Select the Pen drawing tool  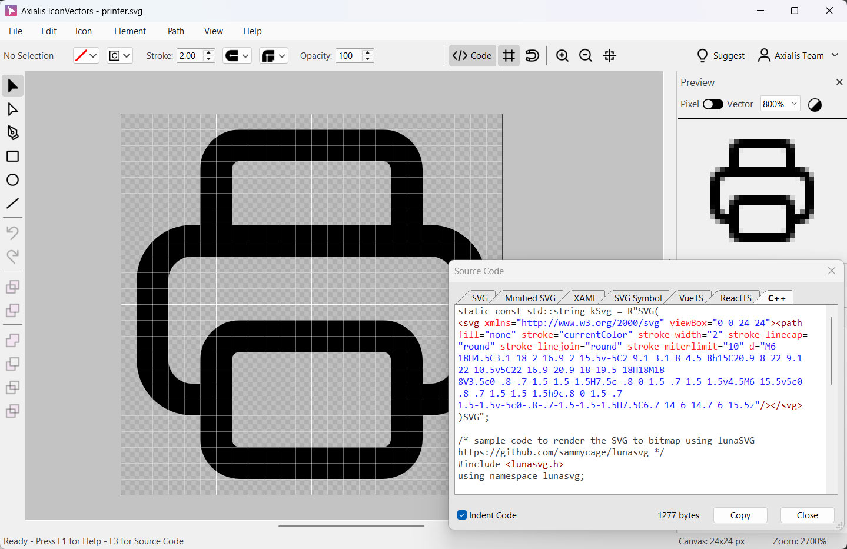tap(12, 132)
